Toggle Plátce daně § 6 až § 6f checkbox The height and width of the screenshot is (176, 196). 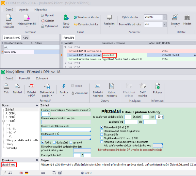102,127
